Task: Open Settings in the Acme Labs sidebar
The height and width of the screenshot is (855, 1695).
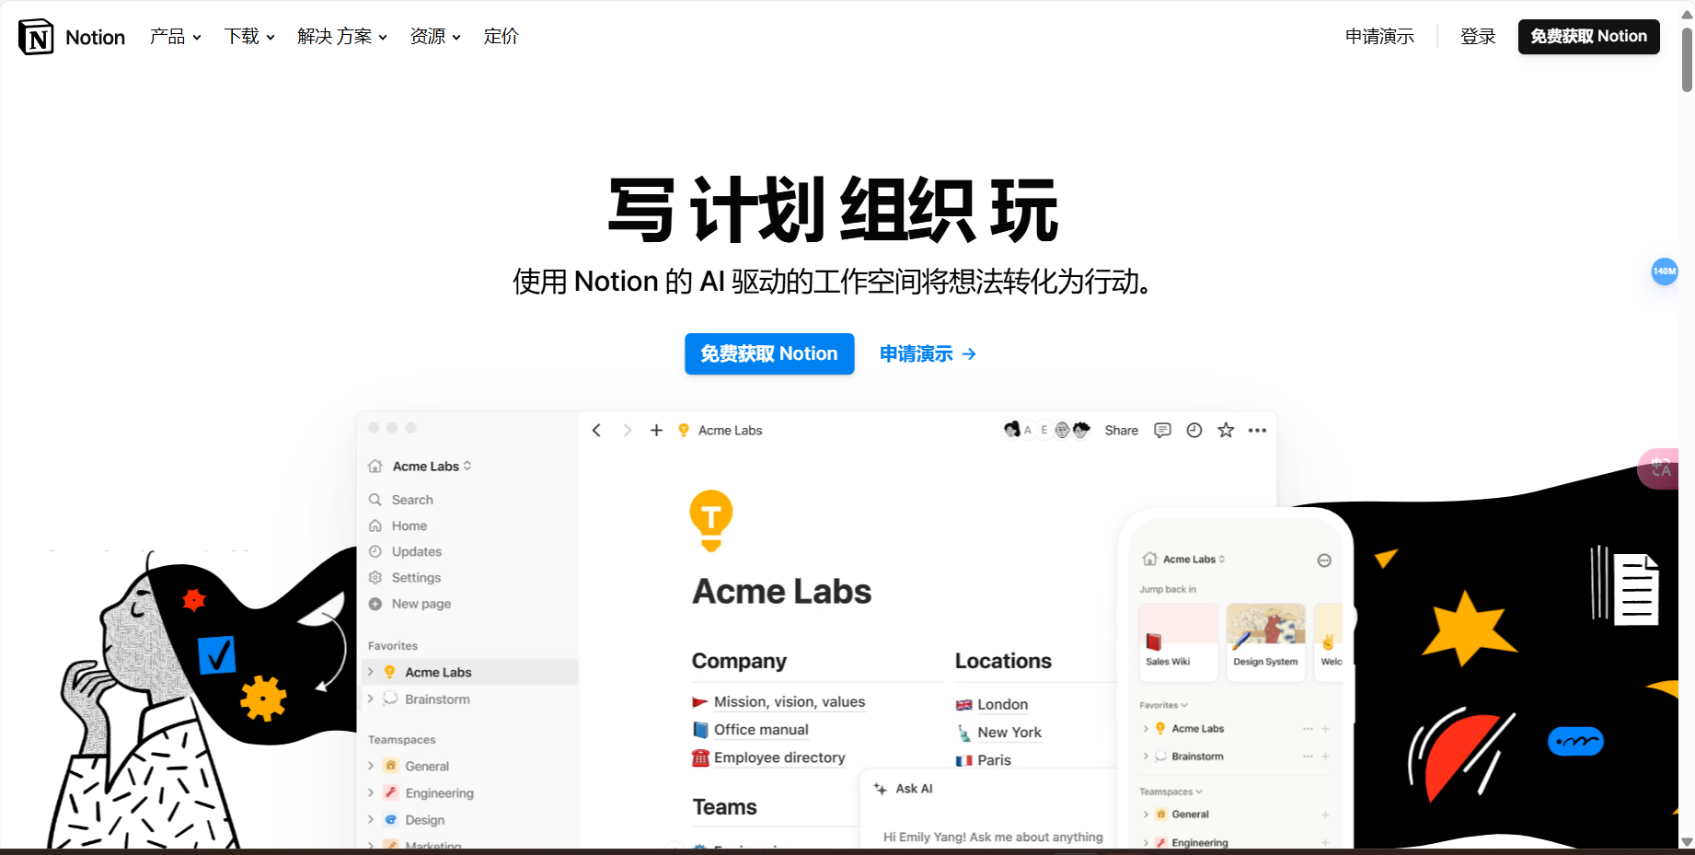Action: point(415,577)
